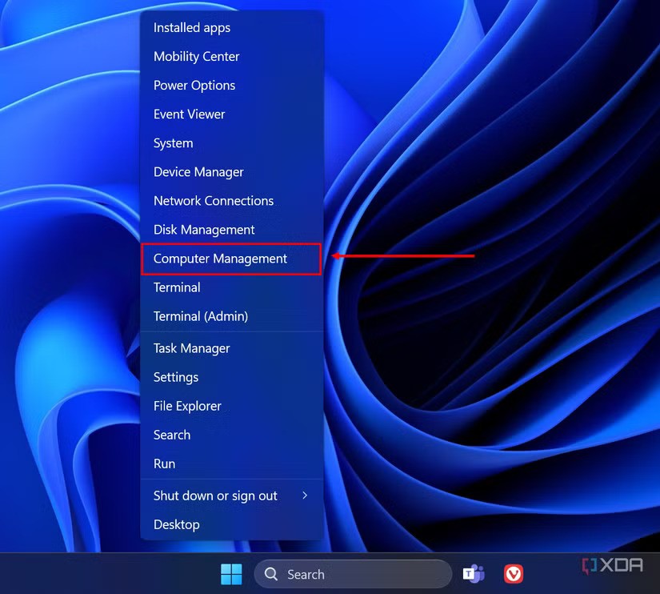Viewport: 660px width, 594px height.
Task: Open Disk Management
Action: coord(203,230)
